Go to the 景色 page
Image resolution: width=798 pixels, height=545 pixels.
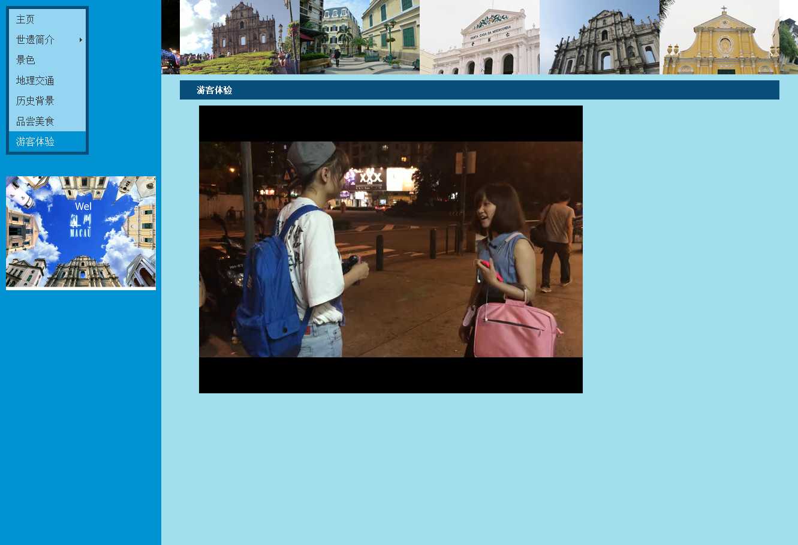coord(25,60)
